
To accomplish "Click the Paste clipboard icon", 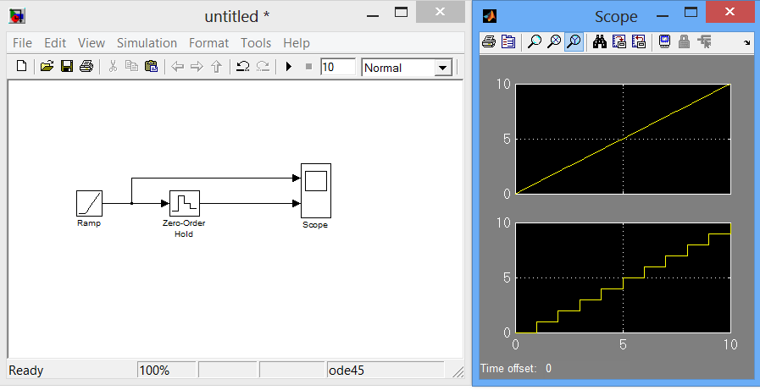I will (151, 66).
